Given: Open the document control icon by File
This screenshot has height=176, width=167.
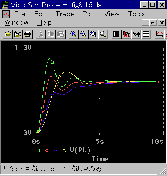Looking at the screenshot, I should coord(6,14).
